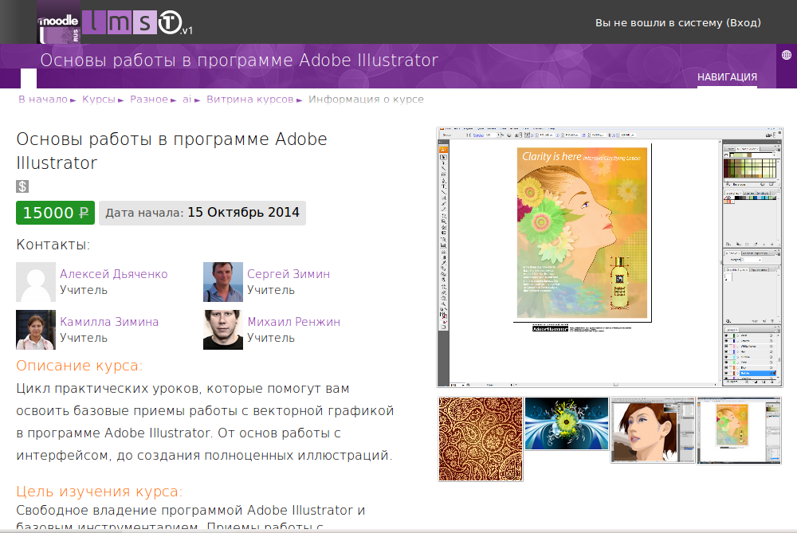Viewport: 797px width, 533px height.
Task: Click the "Вы не вошли в систему" text
Action: (x=659, y=23)
